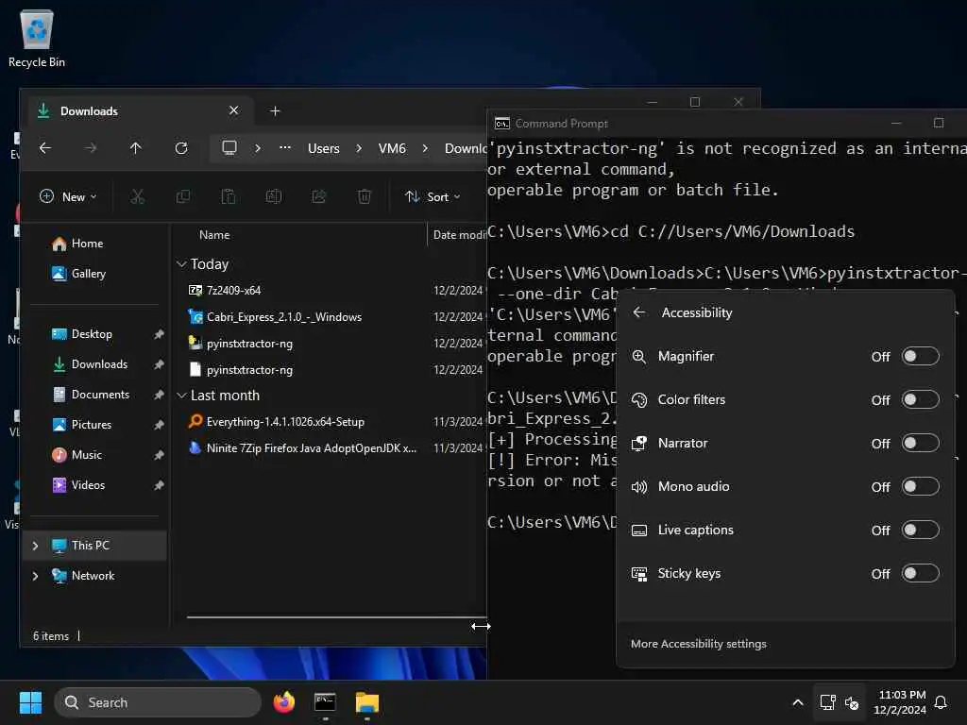Viewport: 967px width, 725px height.
Task: Click the Magnifier icon in Accessibility panel
Action: [x=639, y=356]
